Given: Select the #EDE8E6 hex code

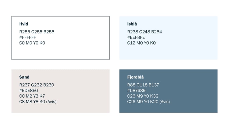Looking at the screenshot, I should [29, 91].
